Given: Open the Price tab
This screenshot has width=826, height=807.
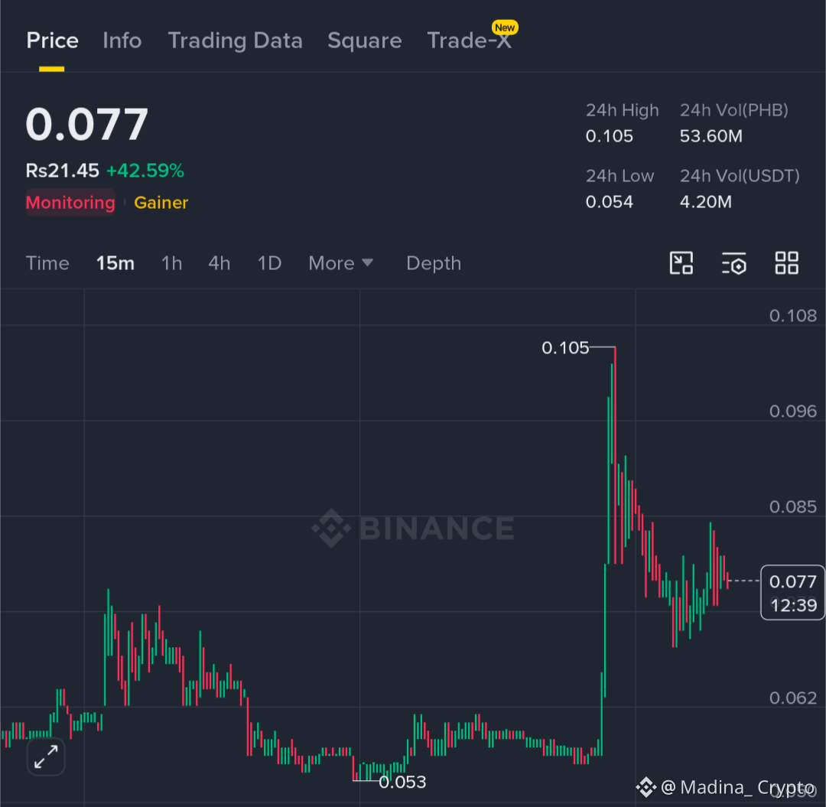Looking at the screenshot, I should click(52, 41).
